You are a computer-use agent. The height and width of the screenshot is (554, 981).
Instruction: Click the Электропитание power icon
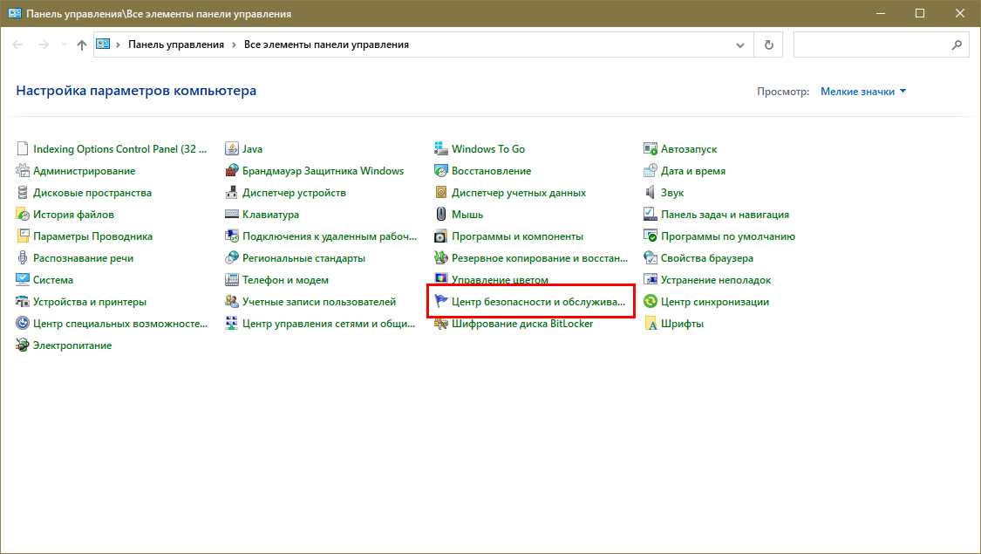(23, 345)
